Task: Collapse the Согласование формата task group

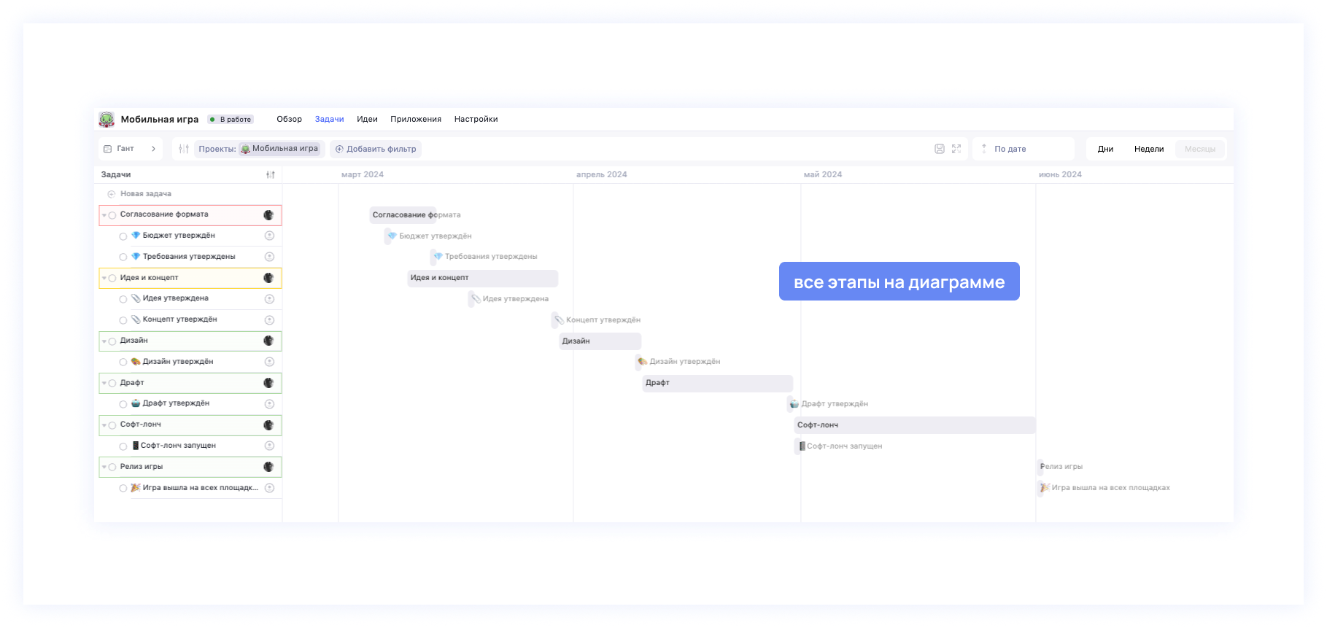Action: [104, 215]
